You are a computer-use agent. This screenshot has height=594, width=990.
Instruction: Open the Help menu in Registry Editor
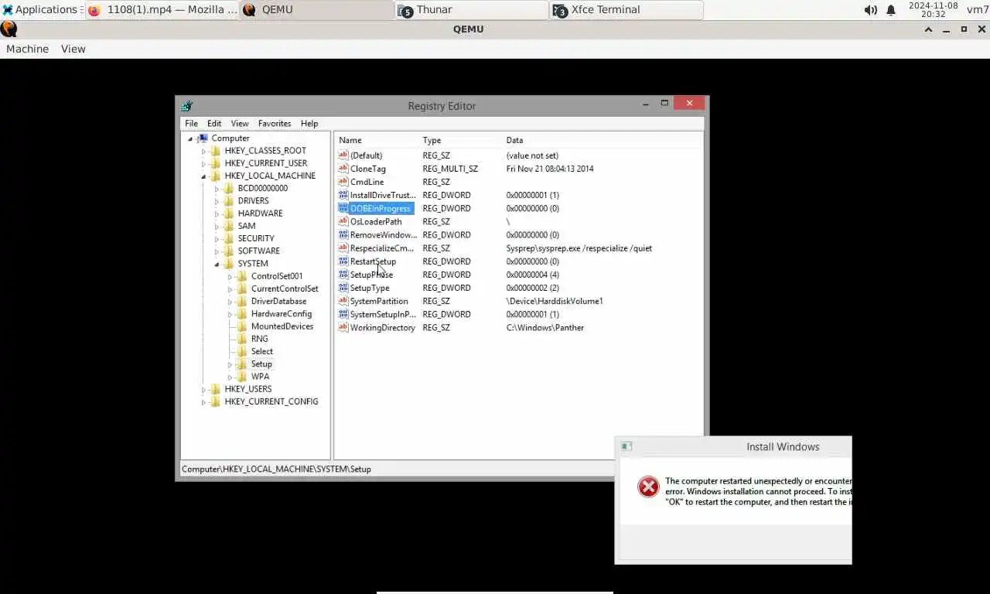[x=309, y=123]
